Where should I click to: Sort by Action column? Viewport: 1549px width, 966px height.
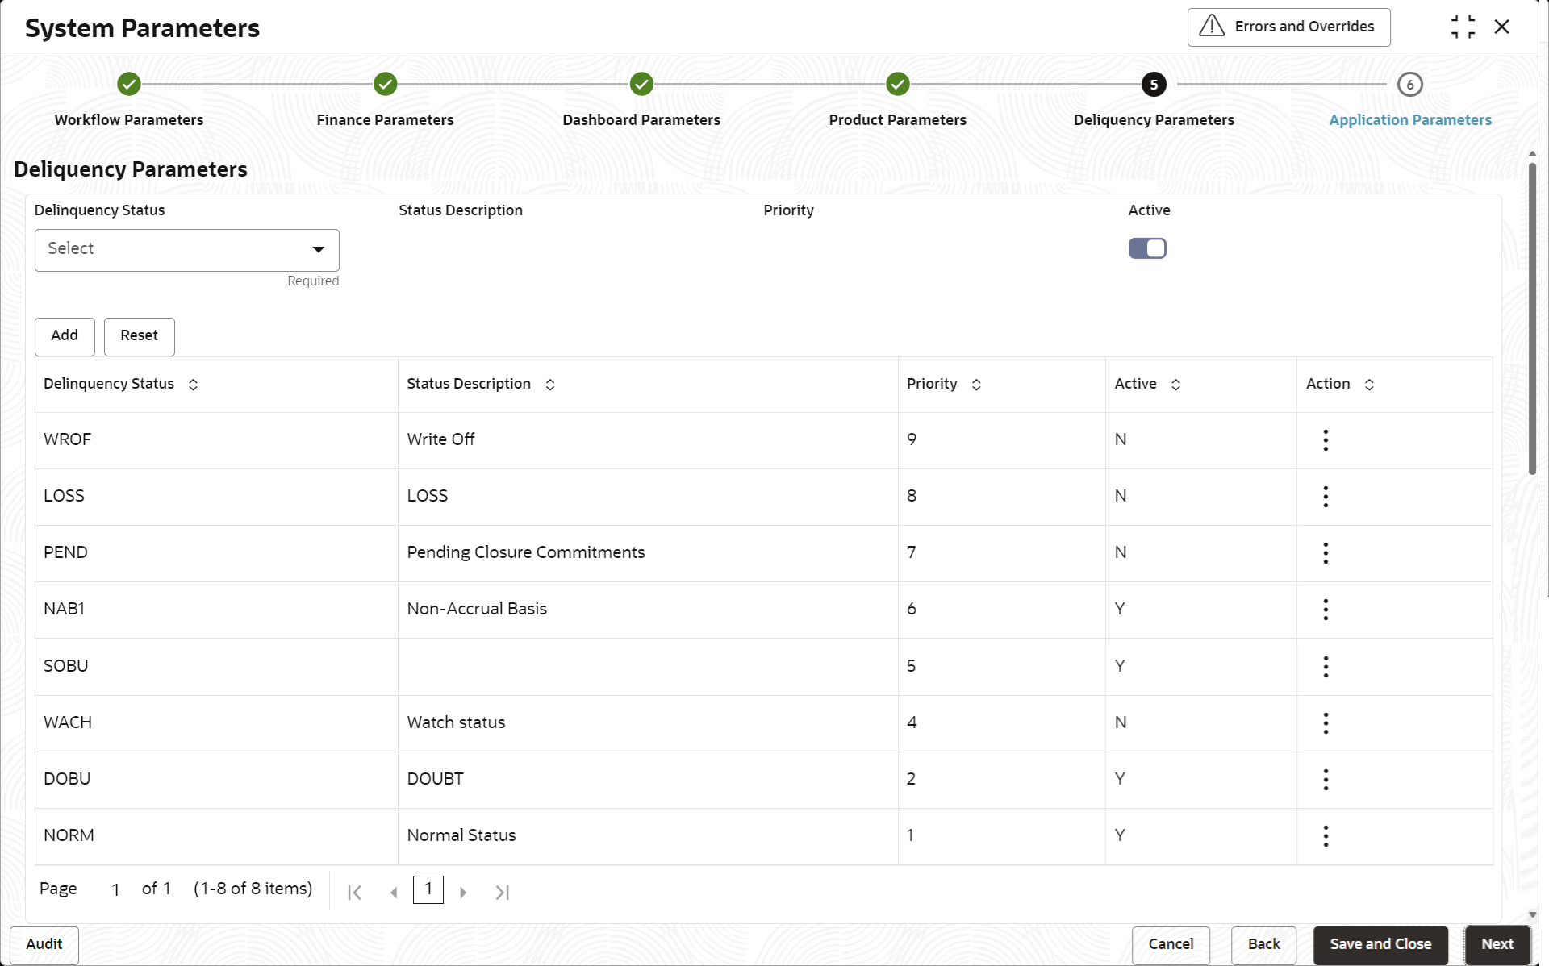point(1369,385)
